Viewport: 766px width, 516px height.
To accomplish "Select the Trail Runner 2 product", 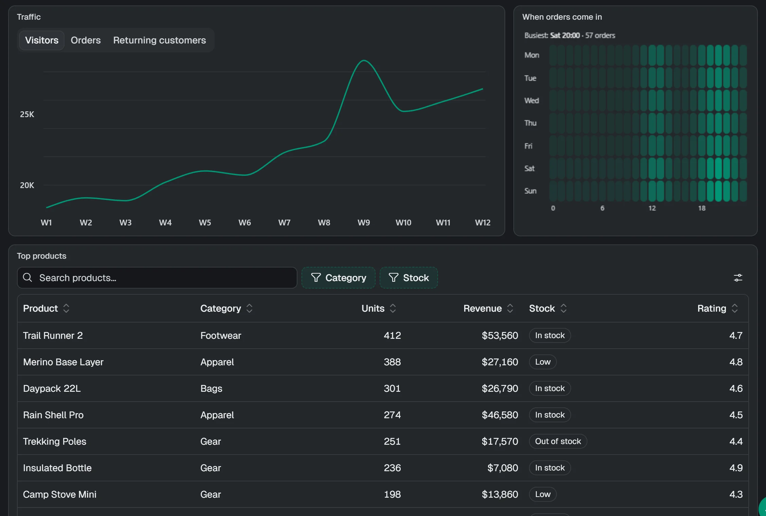I will point(53,335).
